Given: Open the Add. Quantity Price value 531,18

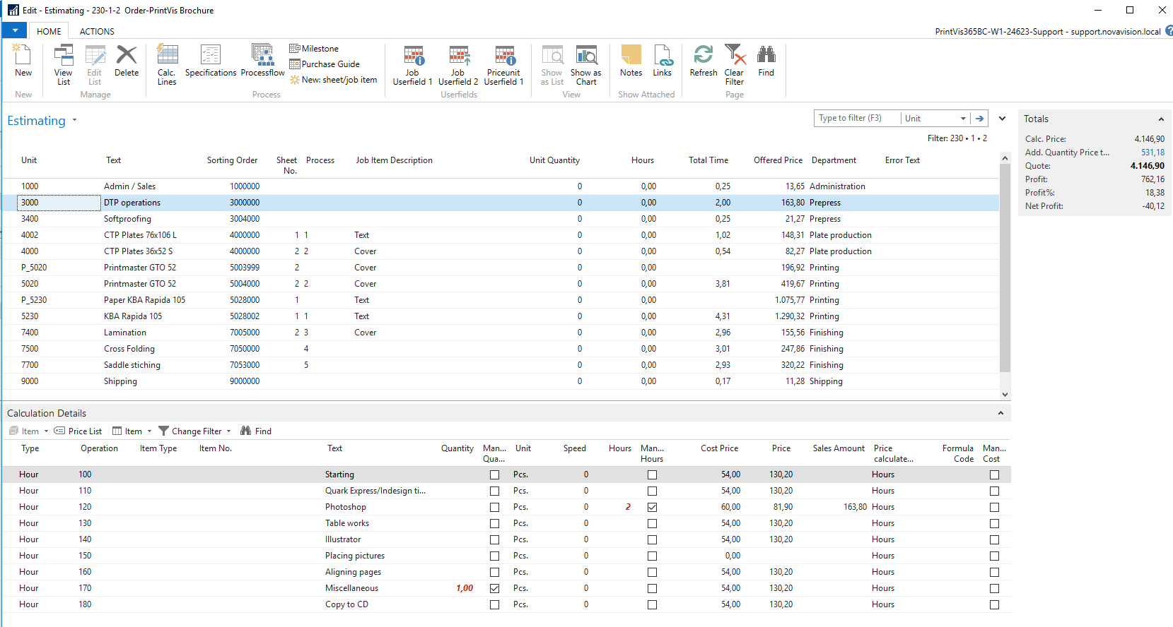Looking at the screenshot, I should pyautogui.click(x=1152, y=153).
